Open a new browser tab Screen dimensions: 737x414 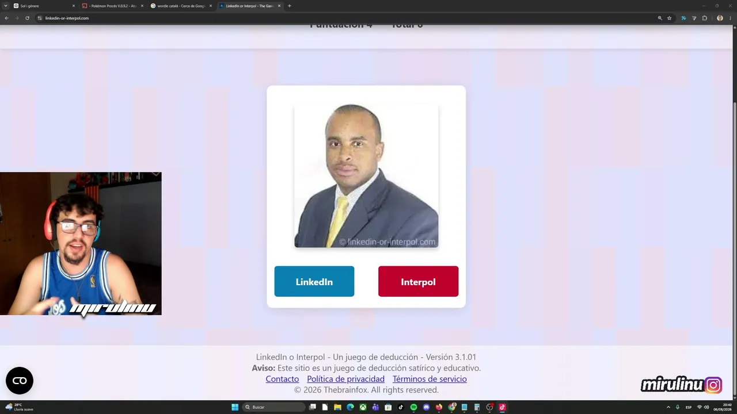coord(289,6)
